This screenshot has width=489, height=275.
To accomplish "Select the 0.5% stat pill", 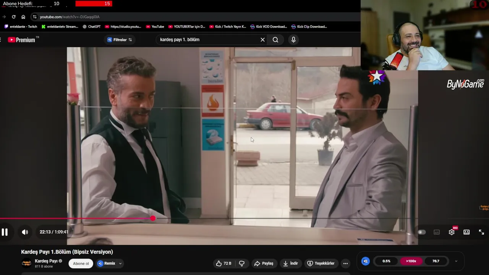I will point(386,261).
